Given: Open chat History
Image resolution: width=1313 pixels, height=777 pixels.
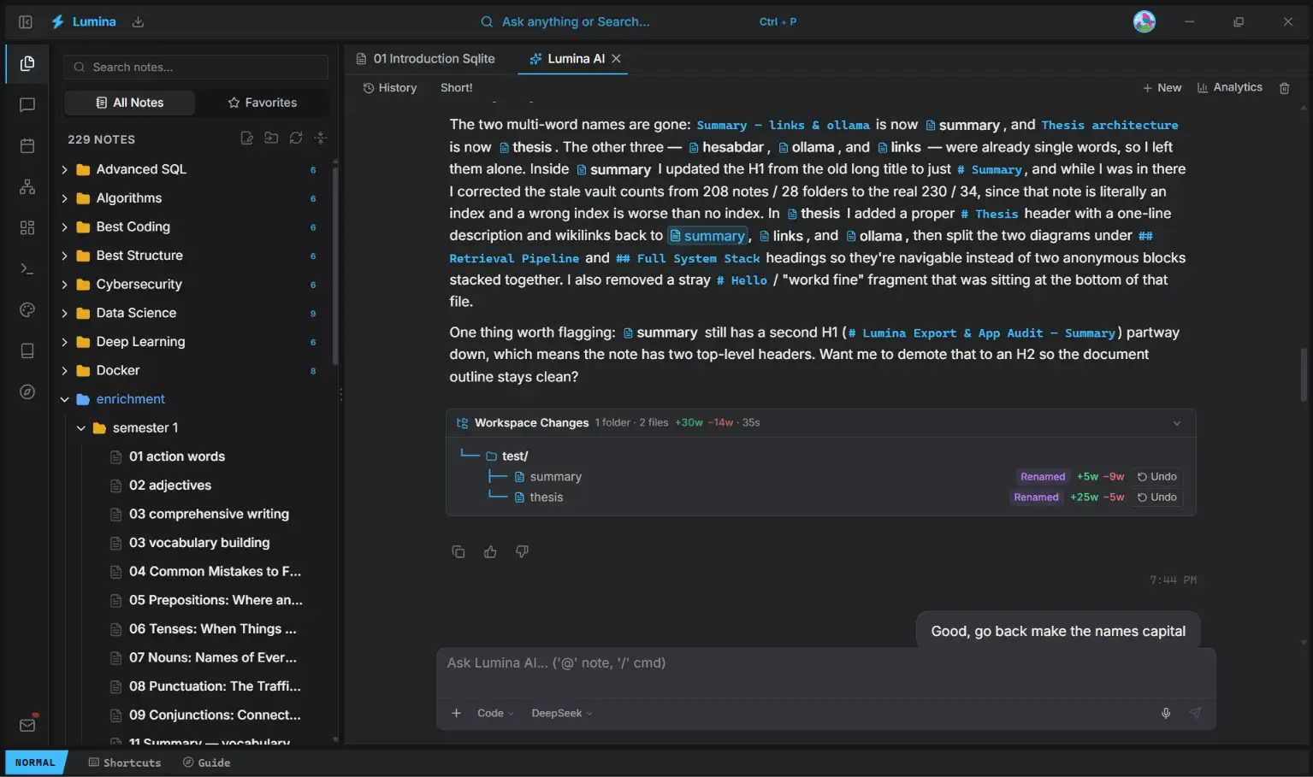Looking at the screenshot, I should [390, 88].
